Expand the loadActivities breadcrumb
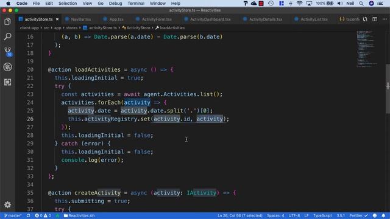Viewport: 390px width, 219px height. [x=170, y=28]
